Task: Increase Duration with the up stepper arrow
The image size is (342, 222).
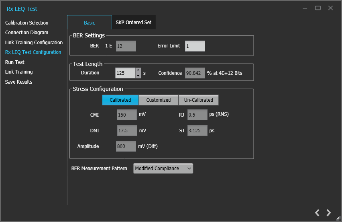Action: [138, 70]
